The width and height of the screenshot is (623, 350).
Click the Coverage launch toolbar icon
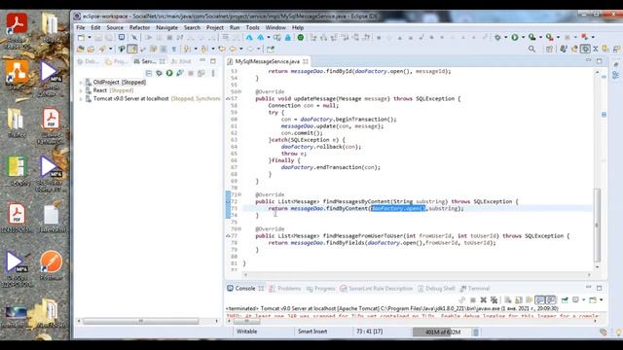(x=532, y=37)
